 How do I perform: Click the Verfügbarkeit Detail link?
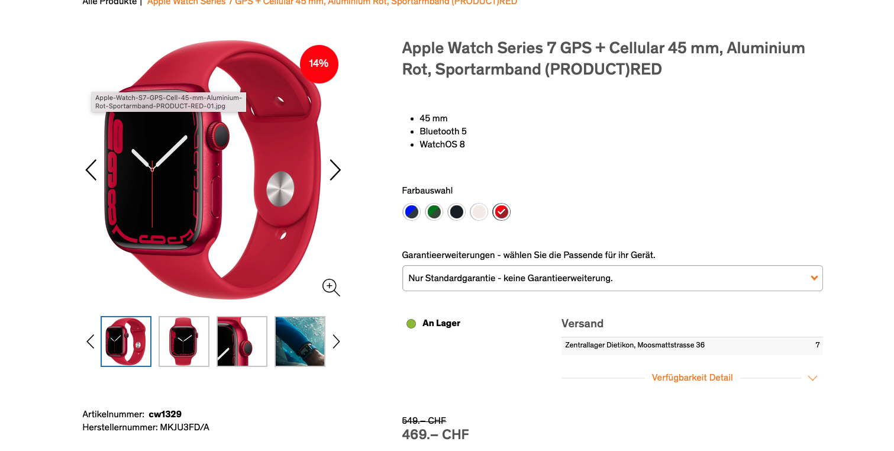pos(692,378)
